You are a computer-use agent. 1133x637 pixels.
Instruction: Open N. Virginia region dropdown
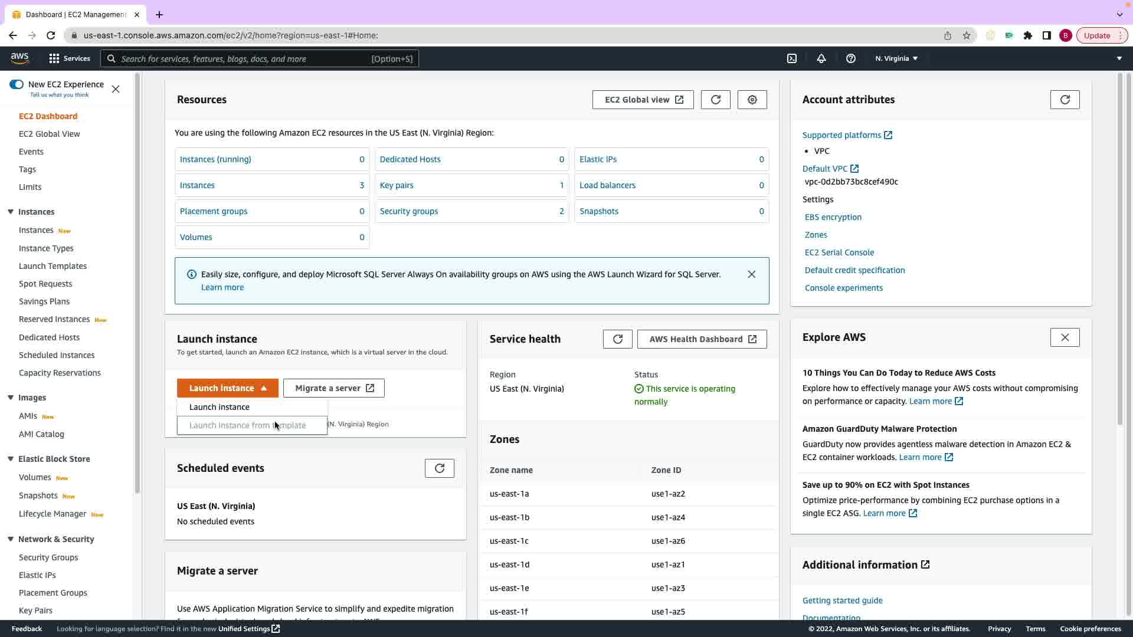coord(896,58)
